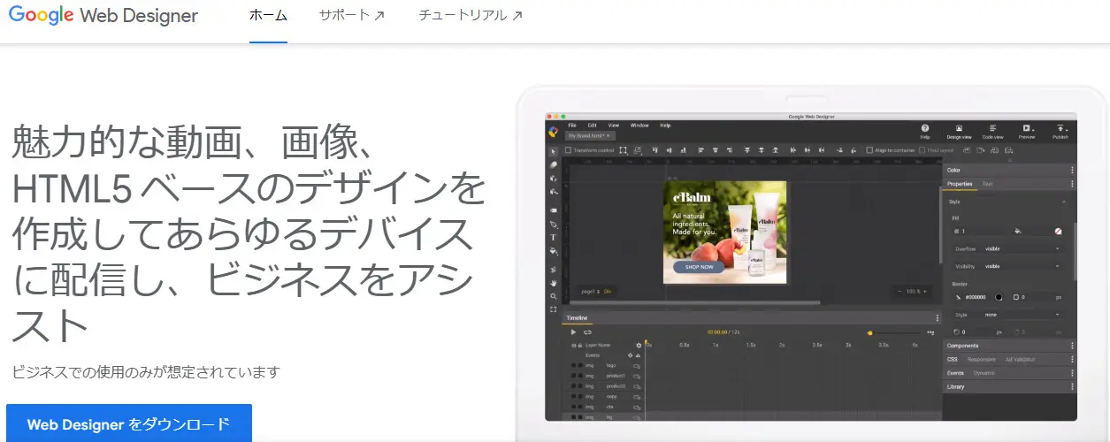The height and width of the screenshot is (442, 1110).
Task: Click the Selection arrow tool
Action: click(x=554, y=150)
